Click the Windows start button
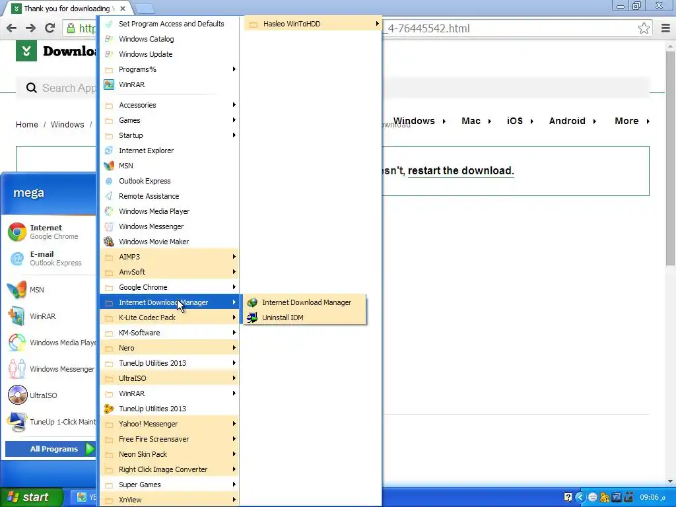 30,497
